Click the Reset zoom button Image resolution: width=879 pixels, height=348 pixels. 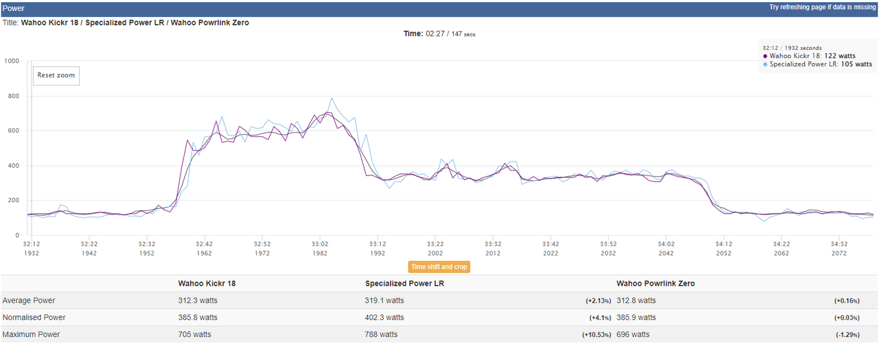pos(56,75)
